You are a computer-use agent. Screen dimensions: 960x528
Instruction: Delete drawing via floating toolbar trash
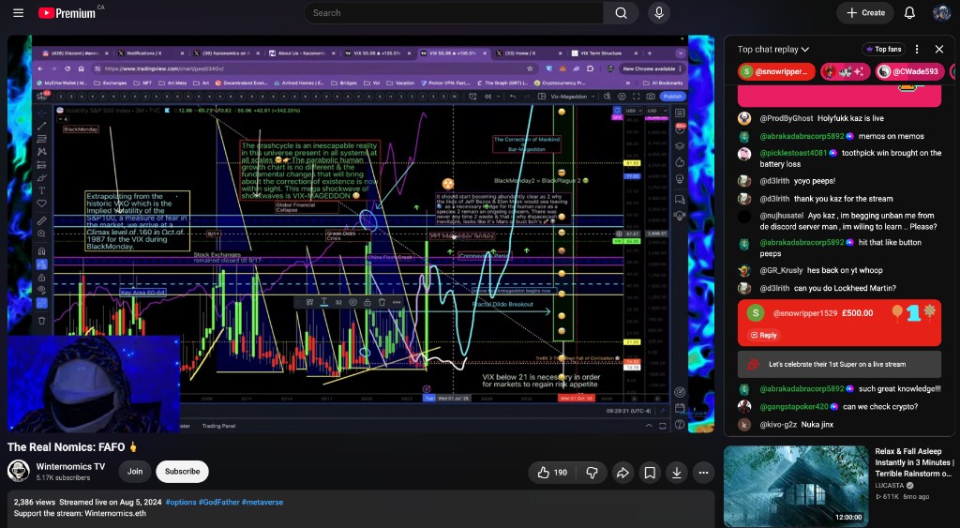(x=382, y=302)
